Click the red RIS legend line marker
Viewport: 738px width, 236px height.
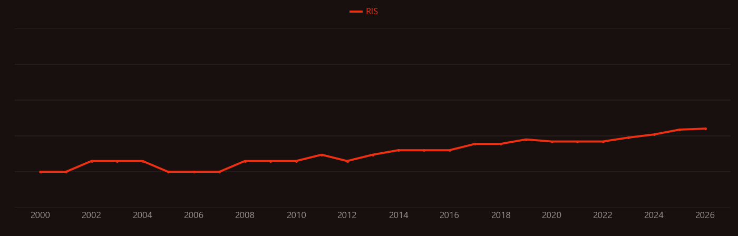click(356, 12)
